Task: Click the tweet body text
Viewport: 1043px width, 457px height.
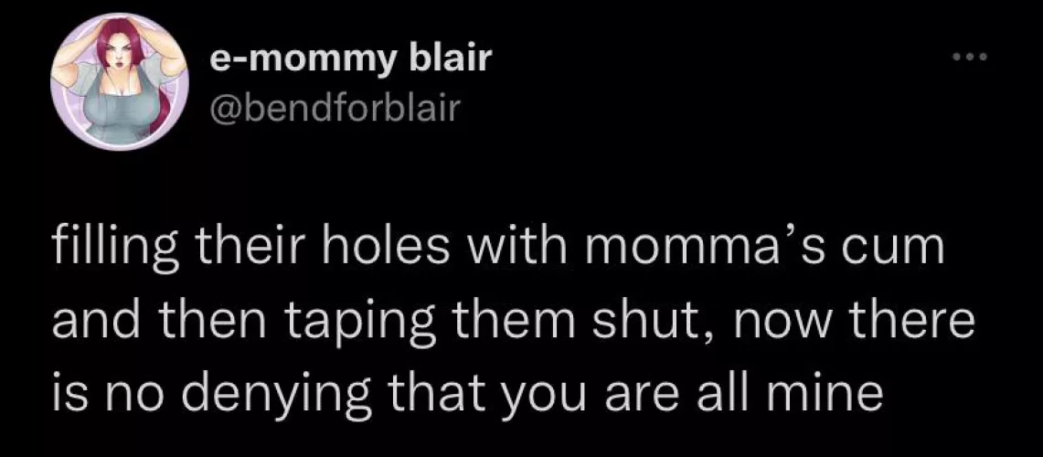Action: pos(498,323)
